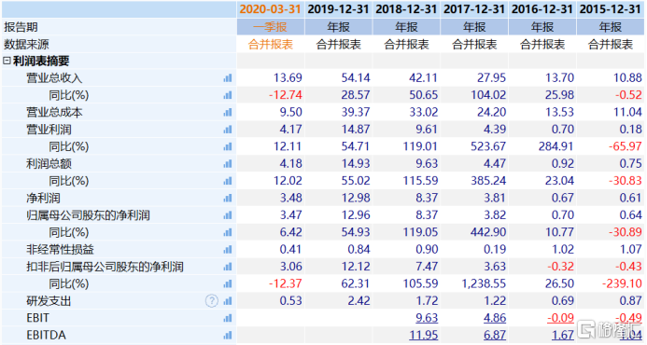
Task: Open chart icon for 净利润 row
Action: (228, 198)
